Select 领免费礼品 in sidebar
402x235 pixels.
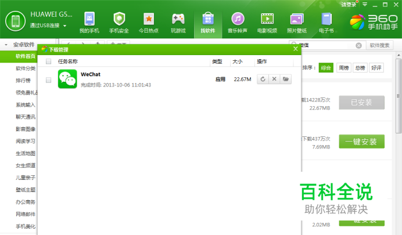click(26, 93)
